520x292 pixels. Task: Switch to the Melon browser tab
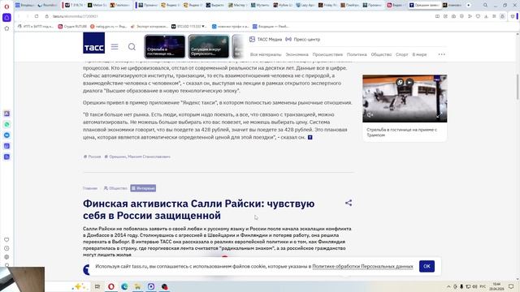pos(97,6)
